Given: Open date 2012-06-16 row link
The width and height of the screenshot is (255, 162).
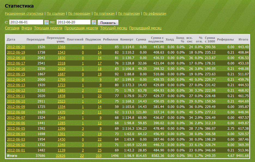Looking at the screenshot, I should [16, 69].
